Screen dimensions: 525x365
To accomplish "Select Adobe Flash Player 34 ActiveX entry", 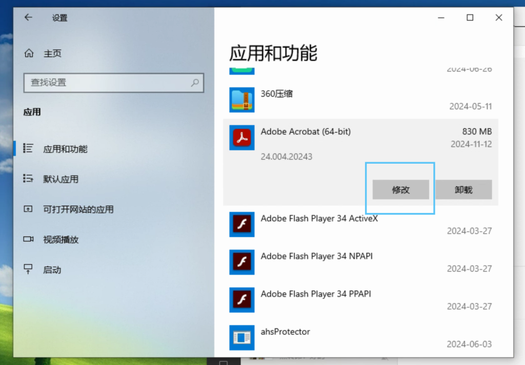I will coord(319,218).
